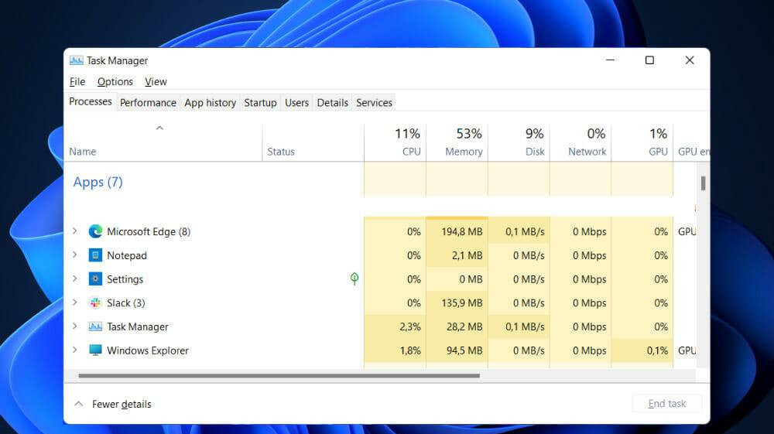
Task: Open the View menu
Action: (x=156, y=81)
